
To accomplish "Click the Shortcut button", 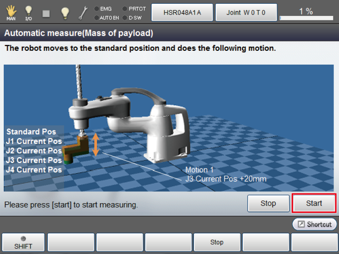I will click(x=315, y=224).
